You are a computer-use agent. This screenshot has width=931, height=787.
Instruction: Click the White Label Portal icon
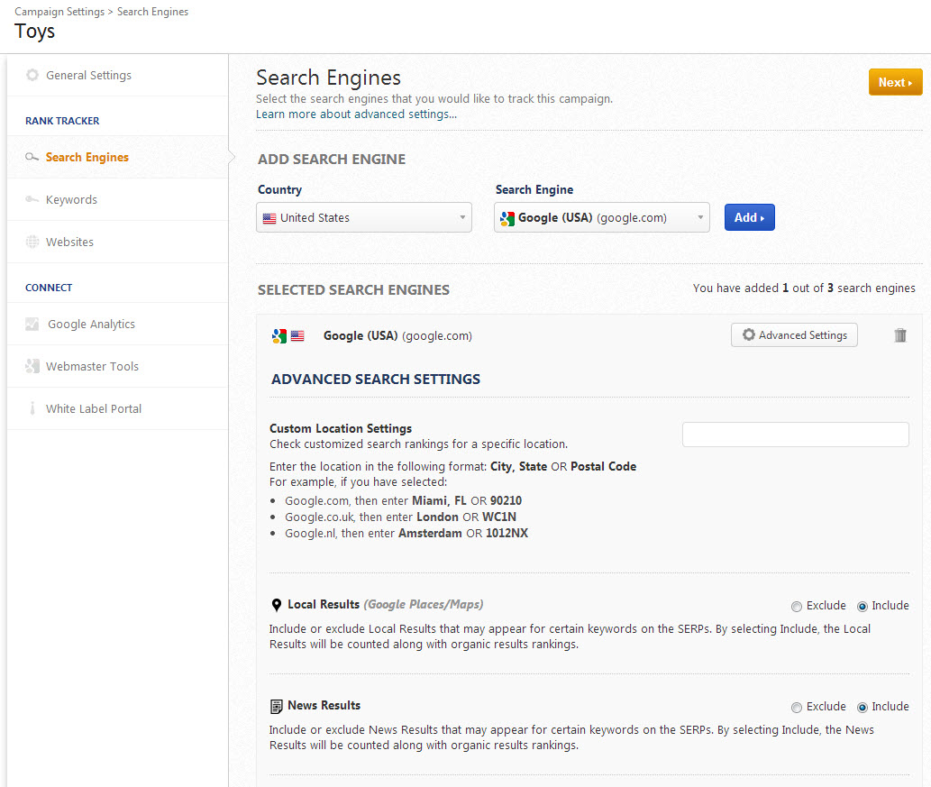click(x=32, y=409)
